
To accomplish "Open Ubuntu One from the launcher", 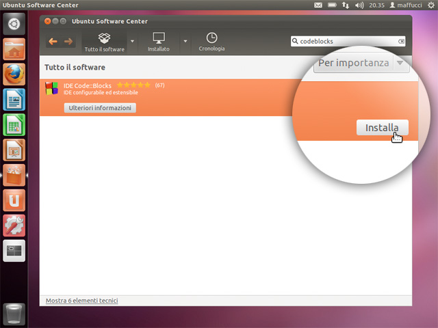I will coord(14,200).
